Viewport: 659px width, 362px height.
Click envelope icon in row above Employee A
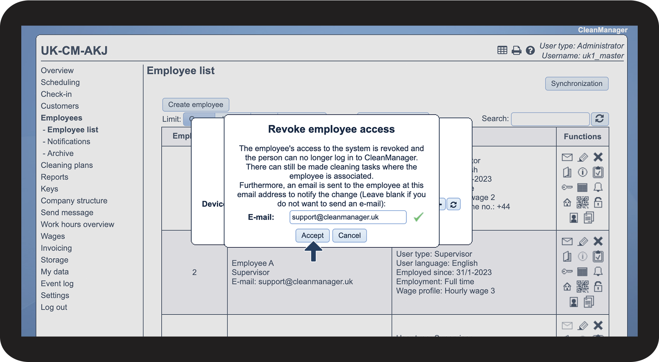(x=567, y=157)
